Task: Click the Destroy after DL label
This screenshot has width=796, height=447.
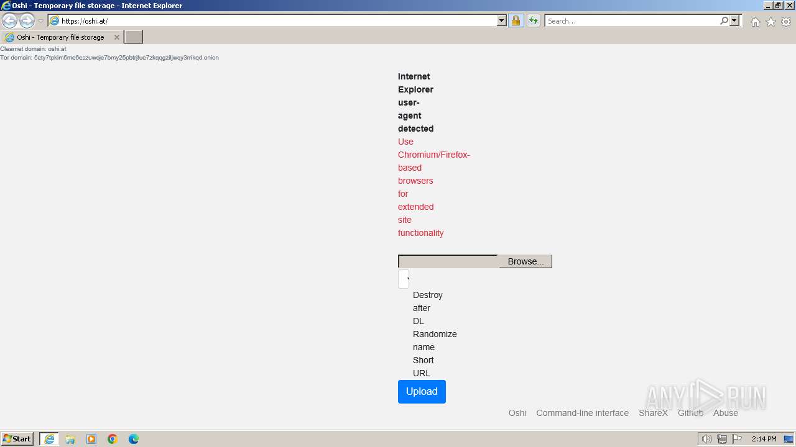Action: click(428, 308)
